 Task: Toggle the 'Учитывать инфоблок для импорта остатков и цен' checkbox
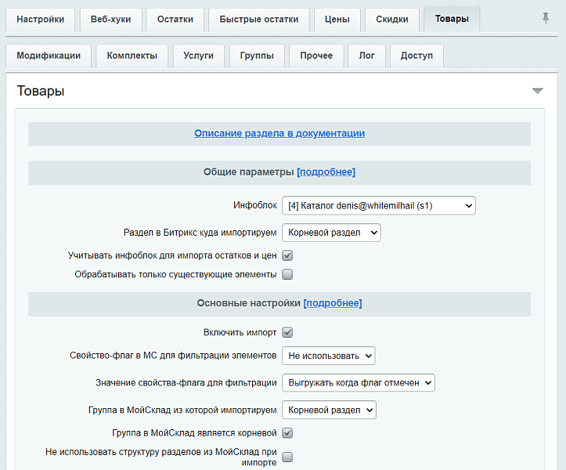point(287,255)
